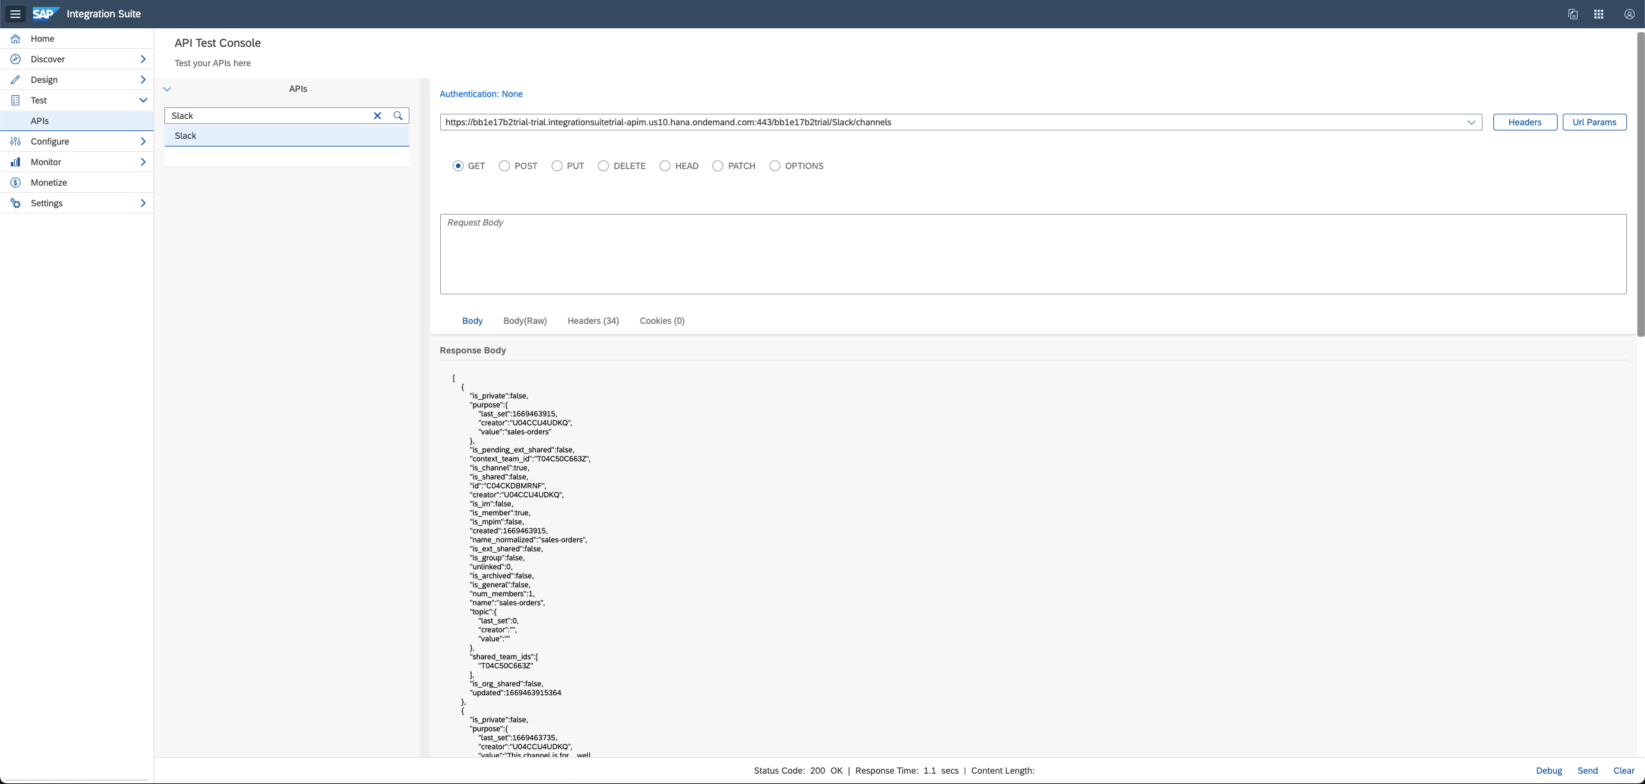1645x784 pixels.
Task: Click the Configure sliders icon
Action: point(15,141)
